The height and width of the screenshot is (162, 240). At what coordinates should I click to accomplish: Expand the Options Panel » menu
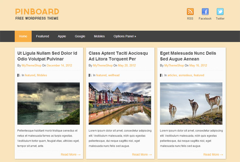coord(125,36)
